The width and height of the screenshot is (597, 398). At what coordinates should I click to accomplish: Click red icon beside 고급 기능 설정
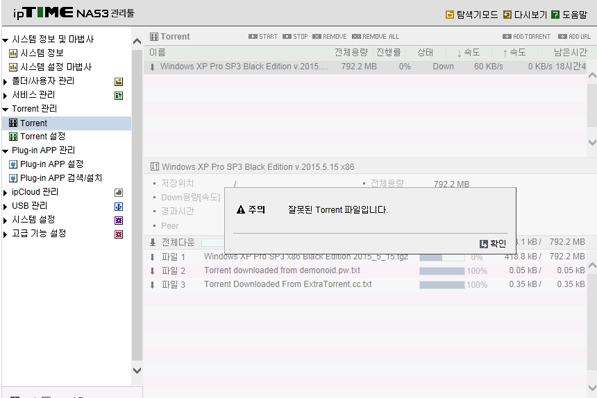(119, 234)
